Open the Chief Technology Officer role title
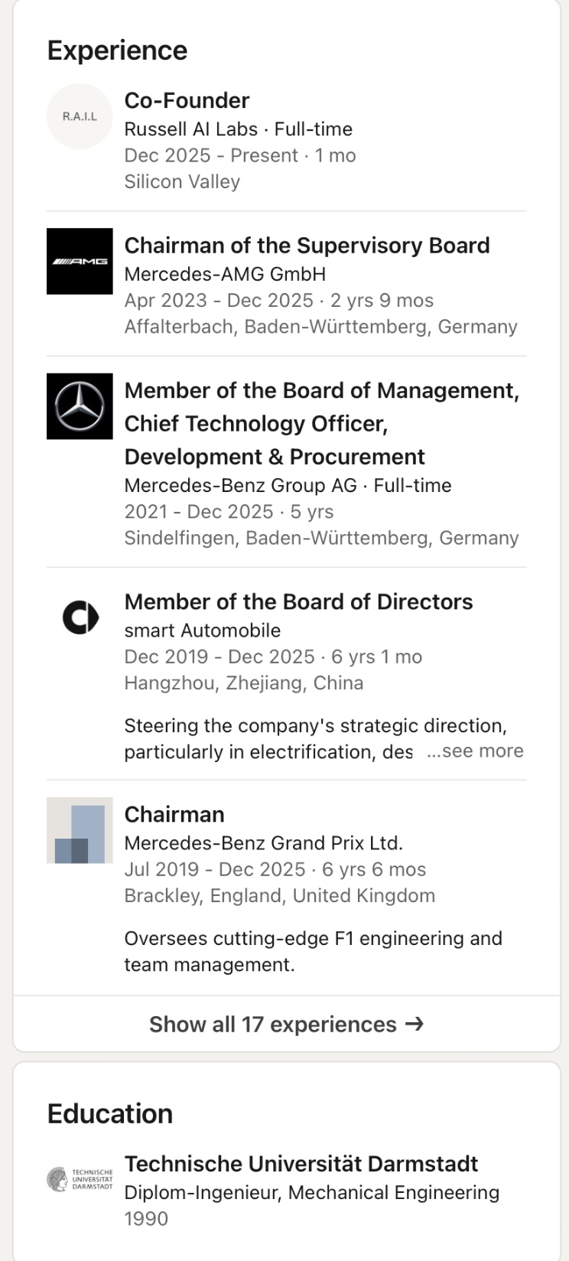This screenshot has height=1261, width=569. (x=256, y=424)
